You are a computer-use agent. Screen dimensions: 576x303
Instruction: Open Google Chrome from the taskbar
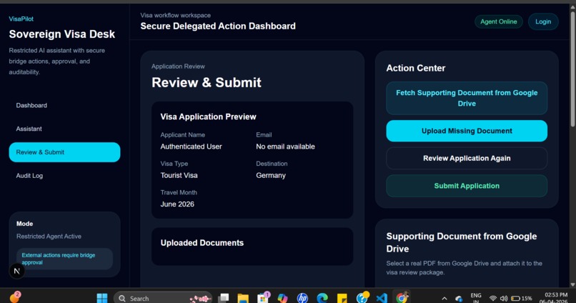[402, 297]
